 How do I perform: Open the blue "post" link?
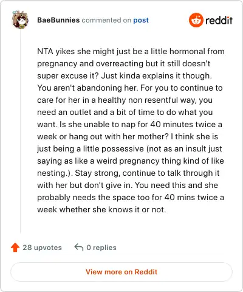pyautogui.click(x=141, y=20)
